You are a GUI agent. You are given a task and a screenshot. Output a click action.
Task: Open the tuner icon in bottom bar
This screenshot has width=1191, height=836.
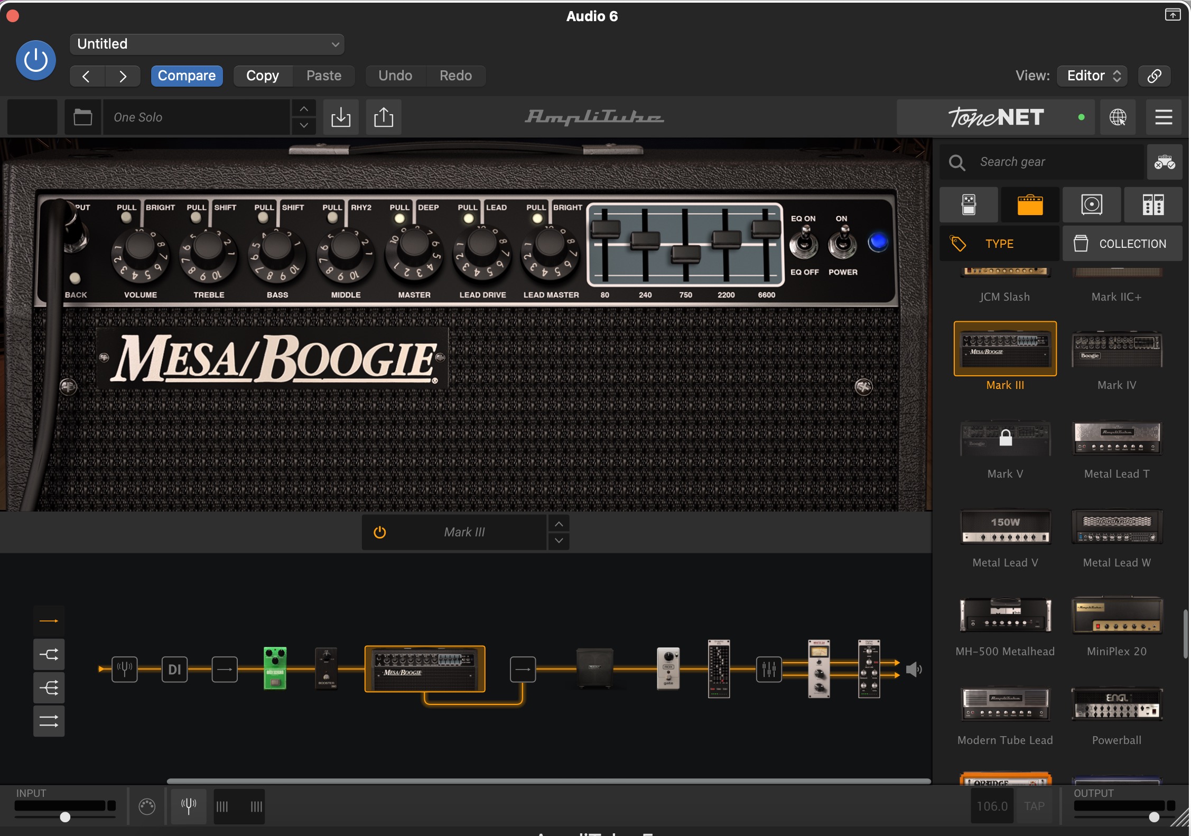[x=189, y=806]
